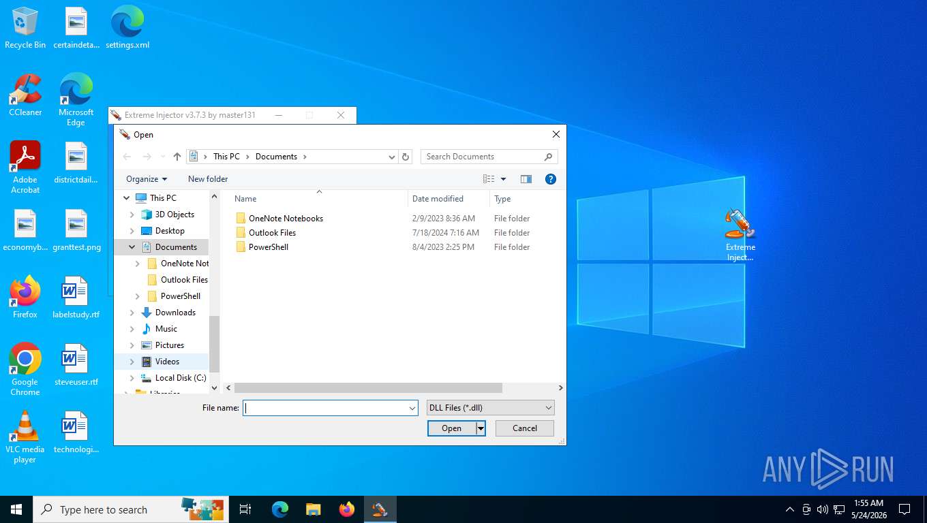Open the view options dropdown arrow
Screen dimensions: 927x523
[x=504, y=179]
